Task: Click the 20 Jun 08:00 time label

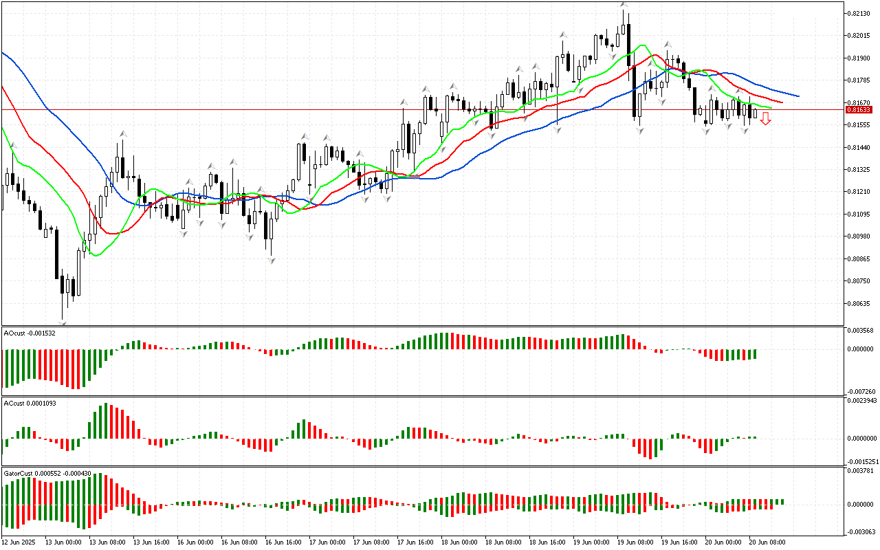Action: [x=766, y=542]
